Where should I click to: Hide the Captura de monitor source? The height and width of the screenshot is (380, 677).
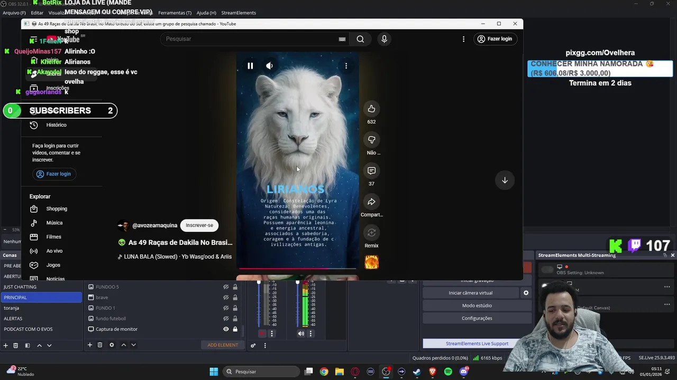226,329
